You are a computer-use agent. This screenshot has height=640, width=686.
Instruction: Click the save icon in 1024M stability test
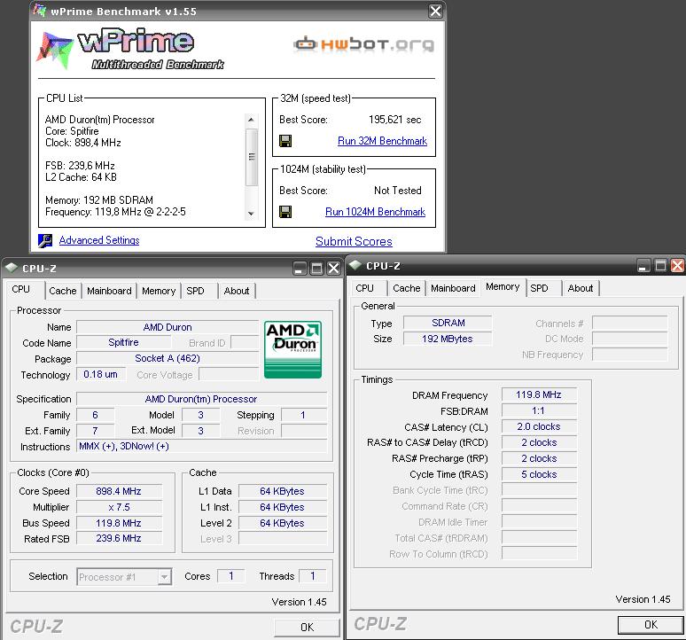point(285,212)
